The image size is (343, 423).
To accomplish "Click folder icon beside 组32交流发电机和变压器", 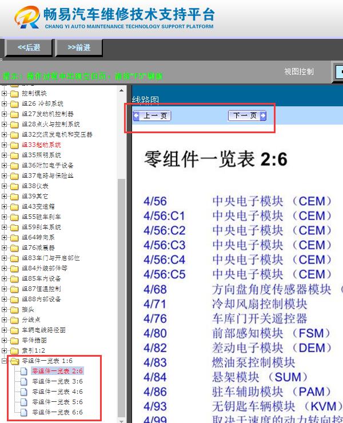I will tap(14, 134).
